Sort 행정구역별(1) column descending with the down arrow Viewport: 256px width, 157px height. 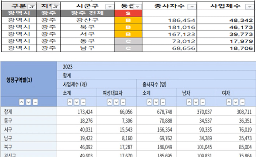pos(28,102)
